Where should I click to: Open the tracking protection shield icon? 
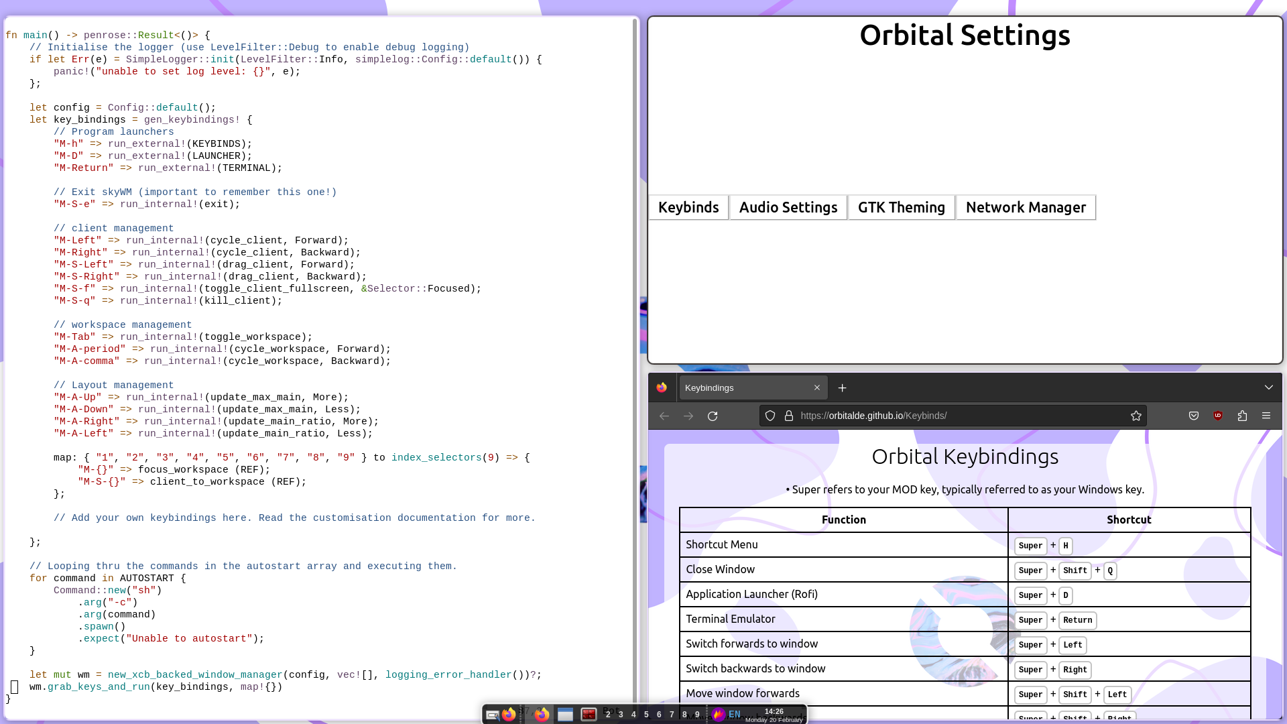click(770, 416)
